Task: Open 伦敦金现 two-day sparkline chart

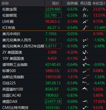Action: coord(85,9)
